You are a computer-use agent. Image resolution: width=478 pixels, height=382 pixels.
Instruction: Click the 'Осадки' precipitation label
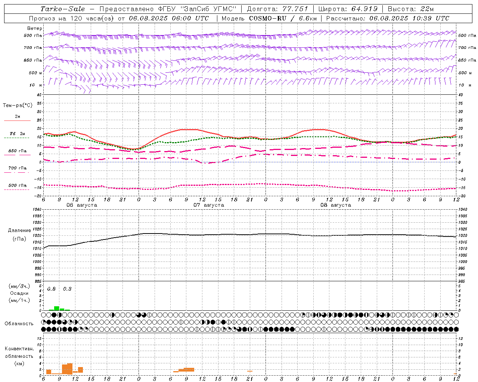(x=19, y=293)
